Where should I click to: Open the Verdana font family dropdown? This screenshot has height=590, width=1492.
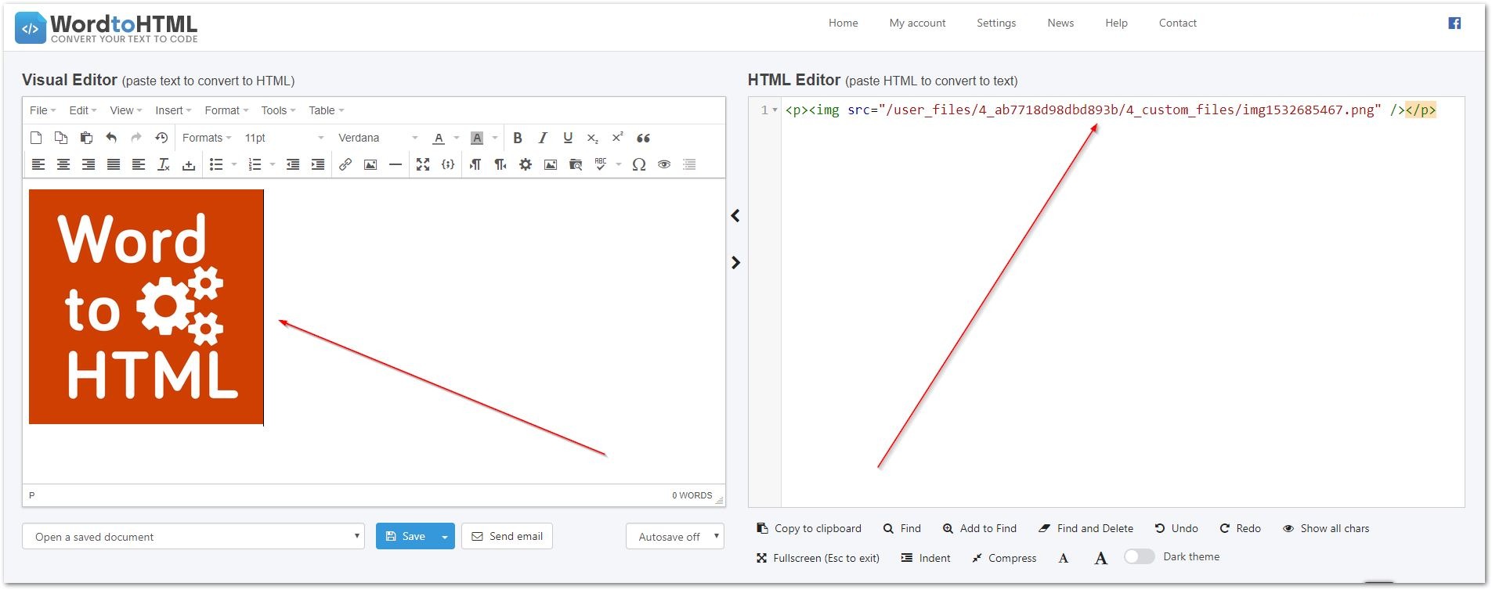(378, 138)
